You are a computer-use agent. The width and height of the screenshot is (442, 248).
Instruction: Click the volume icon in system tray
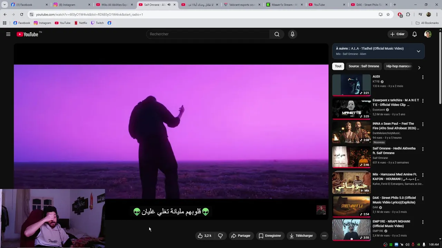pyautogui.click(x=407, y=245)
